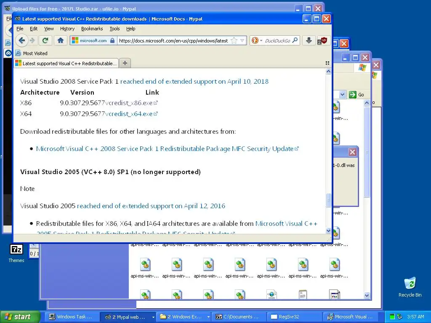
Task: Open the Microsoft Visual C++ 2005 package link
Action: (286, 224)
